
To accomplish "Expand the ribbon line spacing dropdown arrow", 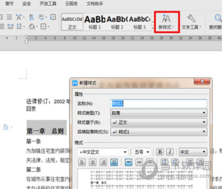I will coord(24,27).
